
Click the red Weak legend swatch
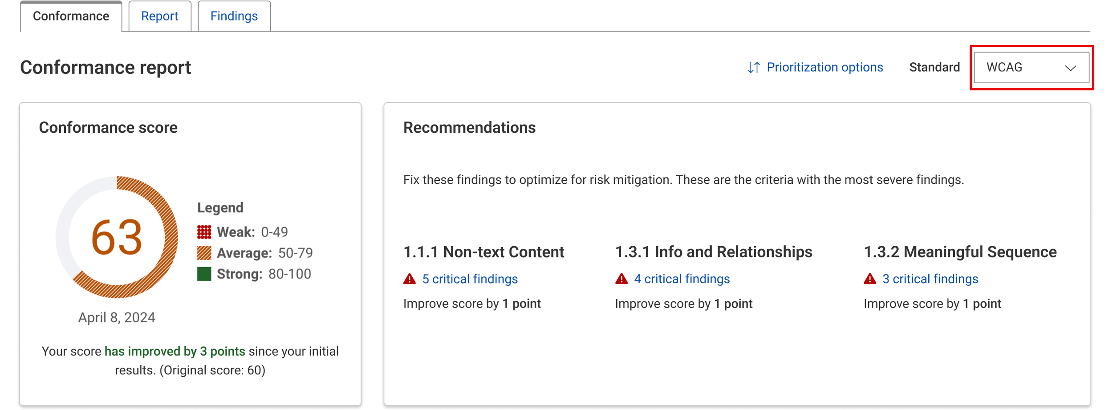pyautogui.click(x=204, y=232)
